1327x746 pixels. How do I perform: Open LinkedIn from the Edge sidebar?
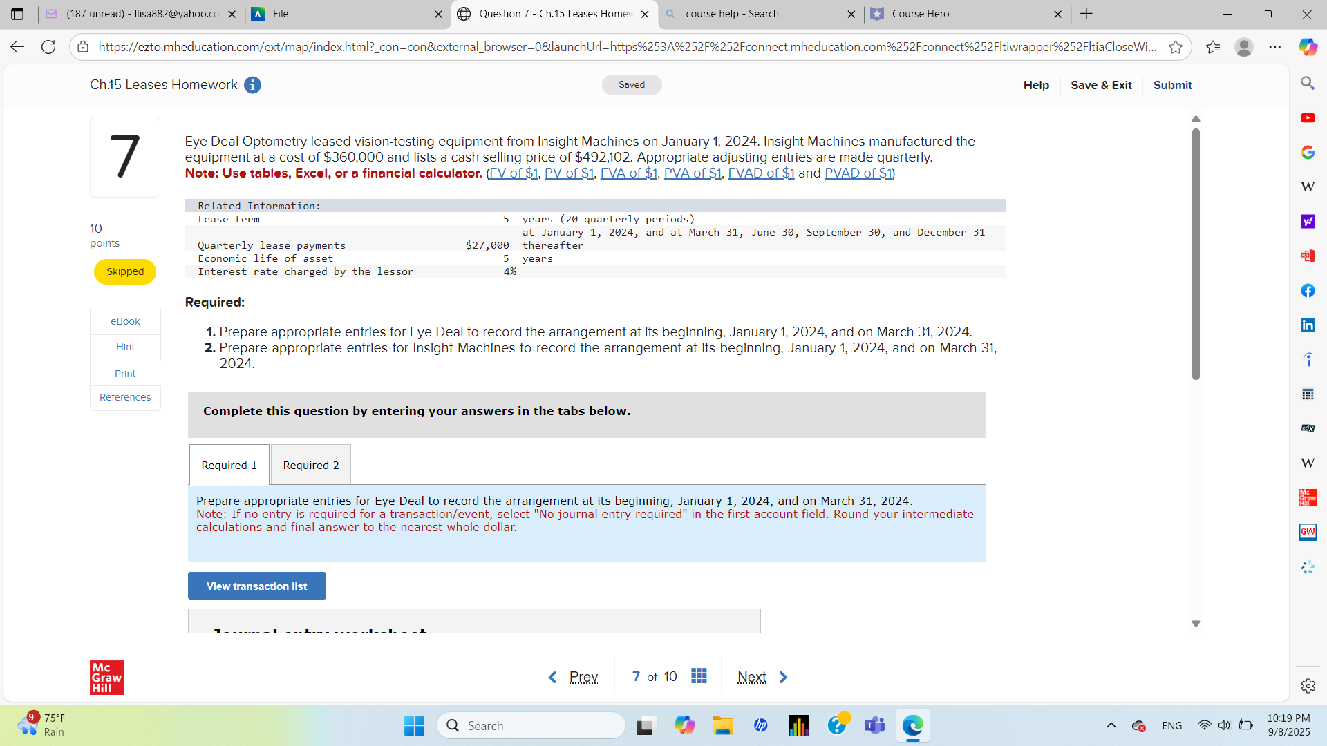coord(1308,325)
